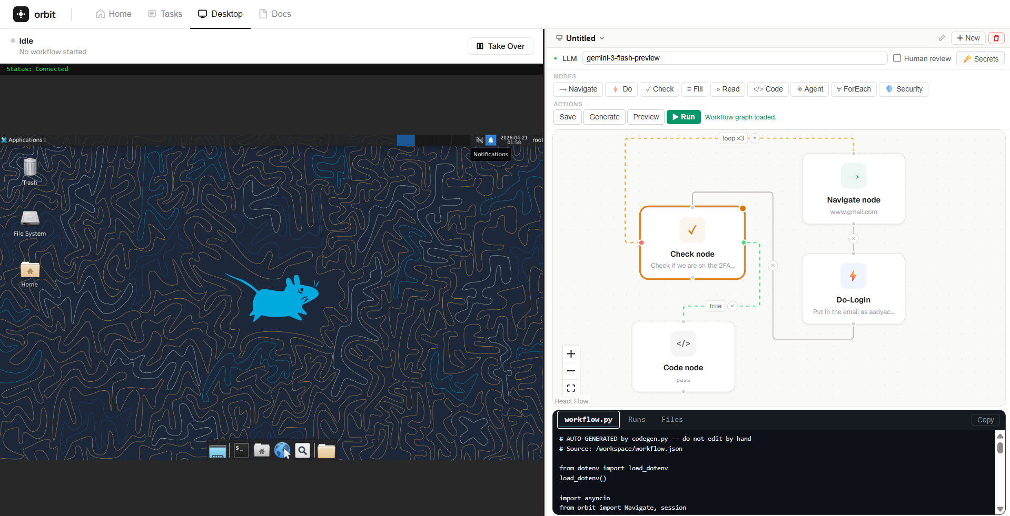1010x516 pixels.
Task: Select the workflow.py tab
Action: [x=588, y=420]
